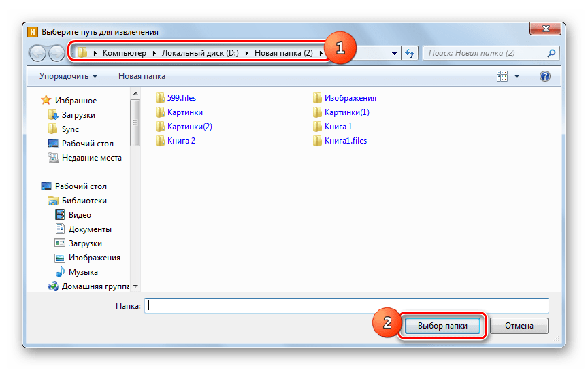
Task: Click sidebar scrollbar down arrow
Action: pos(135,286)
